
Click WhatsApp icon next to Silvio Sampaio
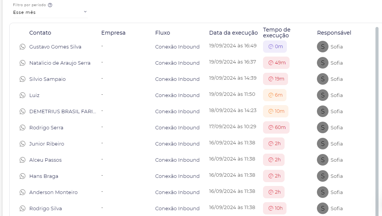(22, 79)
